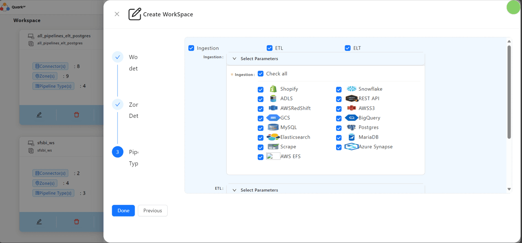The image size is (522, 243).
Task: Toggle the ETL pipeline type checkbox
Action: (270, 48)
